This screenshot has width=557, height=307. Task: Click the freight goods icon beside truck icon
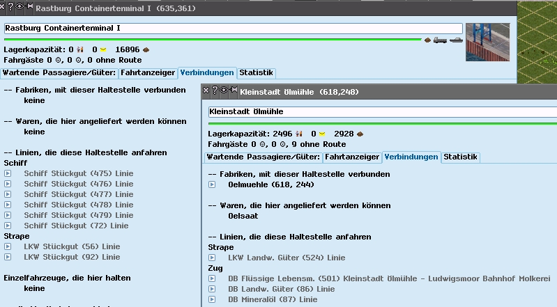coord(427,40)
